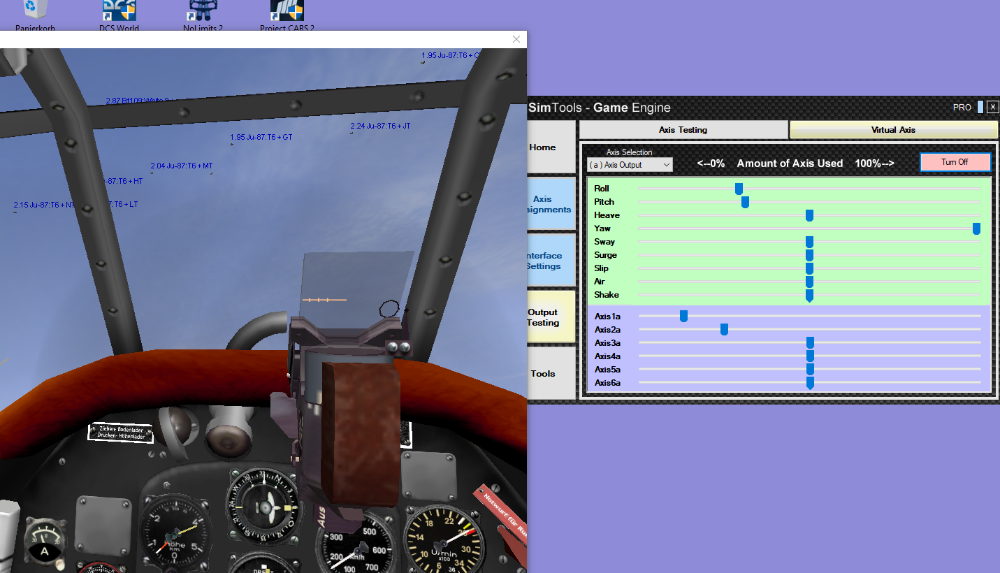Click the Surge slider thumb
The image size is (1000, 573).
point(809,255)
